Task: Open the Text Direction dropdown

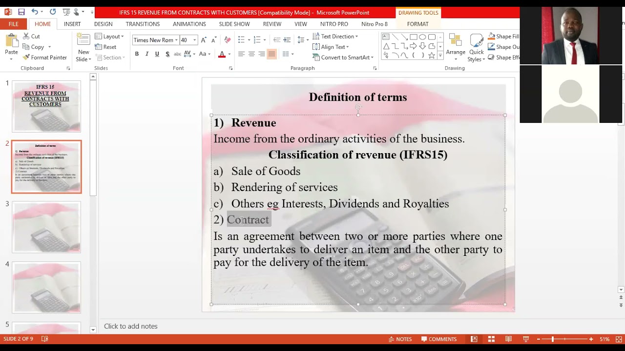Action: click(x=335, y=37)
